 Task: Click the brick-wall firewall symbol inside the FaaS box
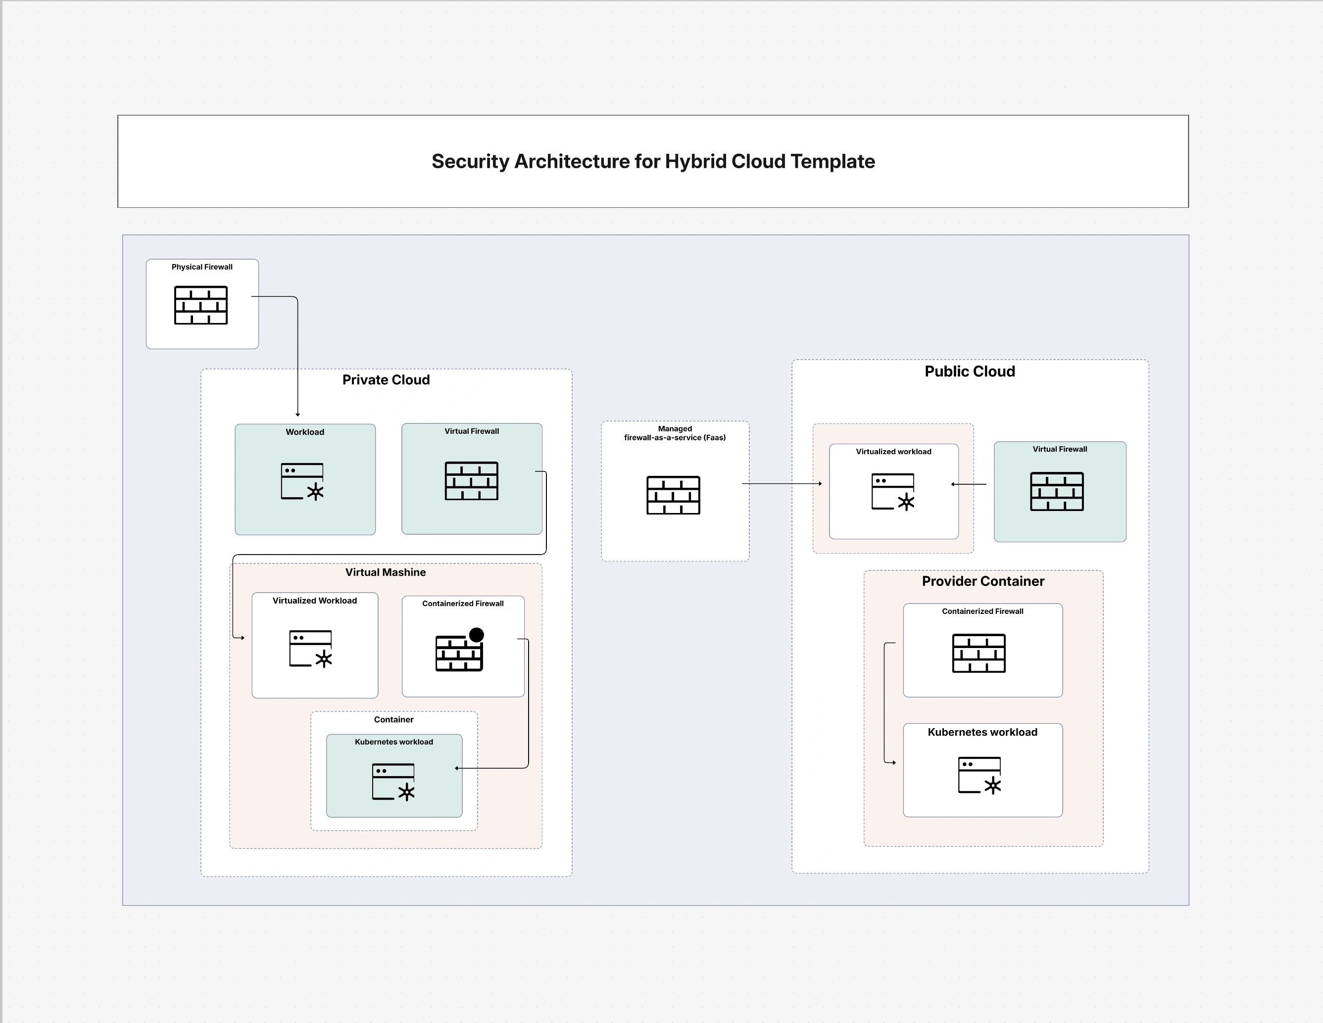(675, 496)
